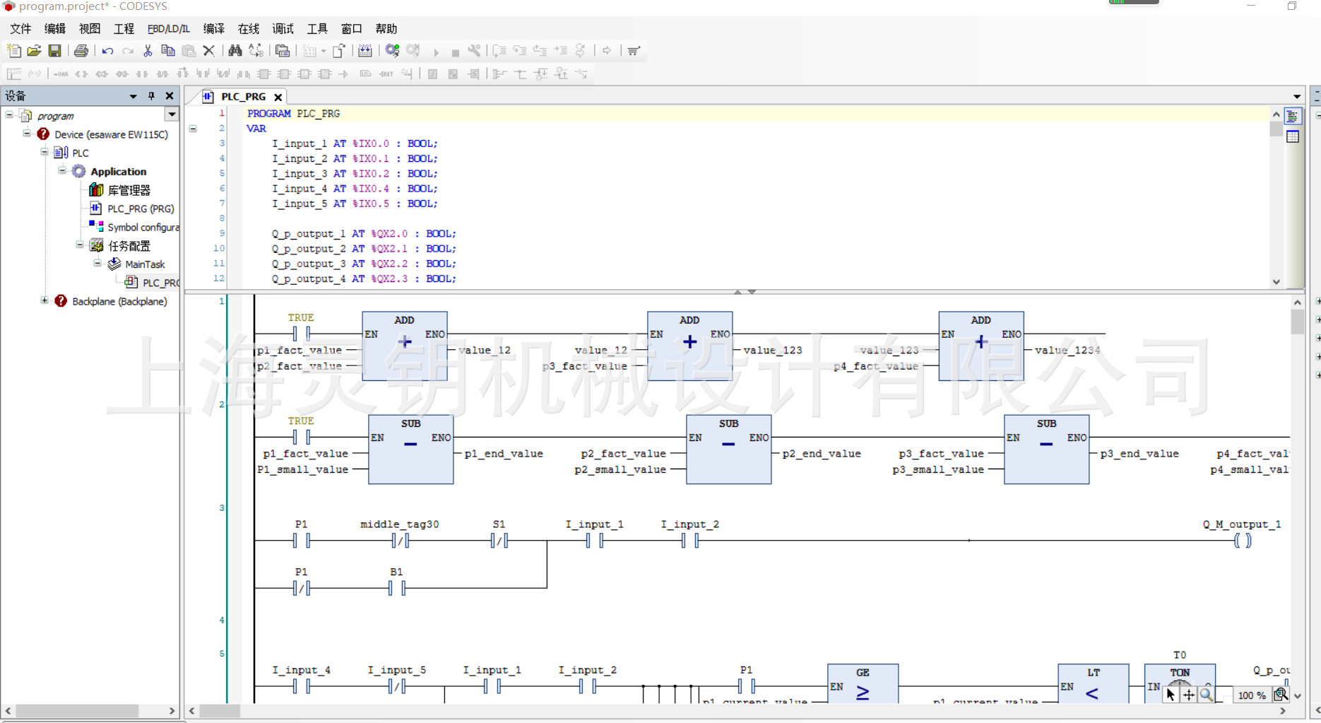Save the project with floppy disk icon
Screen dimensions: 1321x723
coord(54,51)
